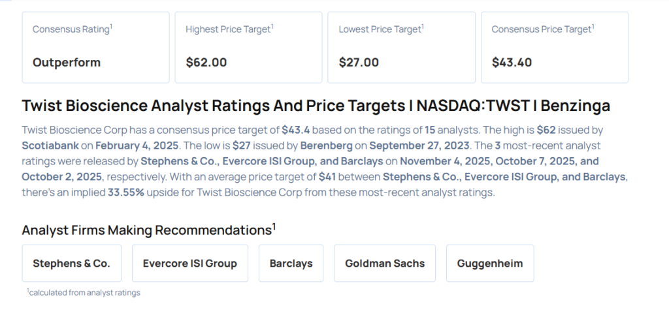Select the Guggenheim firm button
The width and height of the screenshot is (669, 319).
[x=490, y=264]
